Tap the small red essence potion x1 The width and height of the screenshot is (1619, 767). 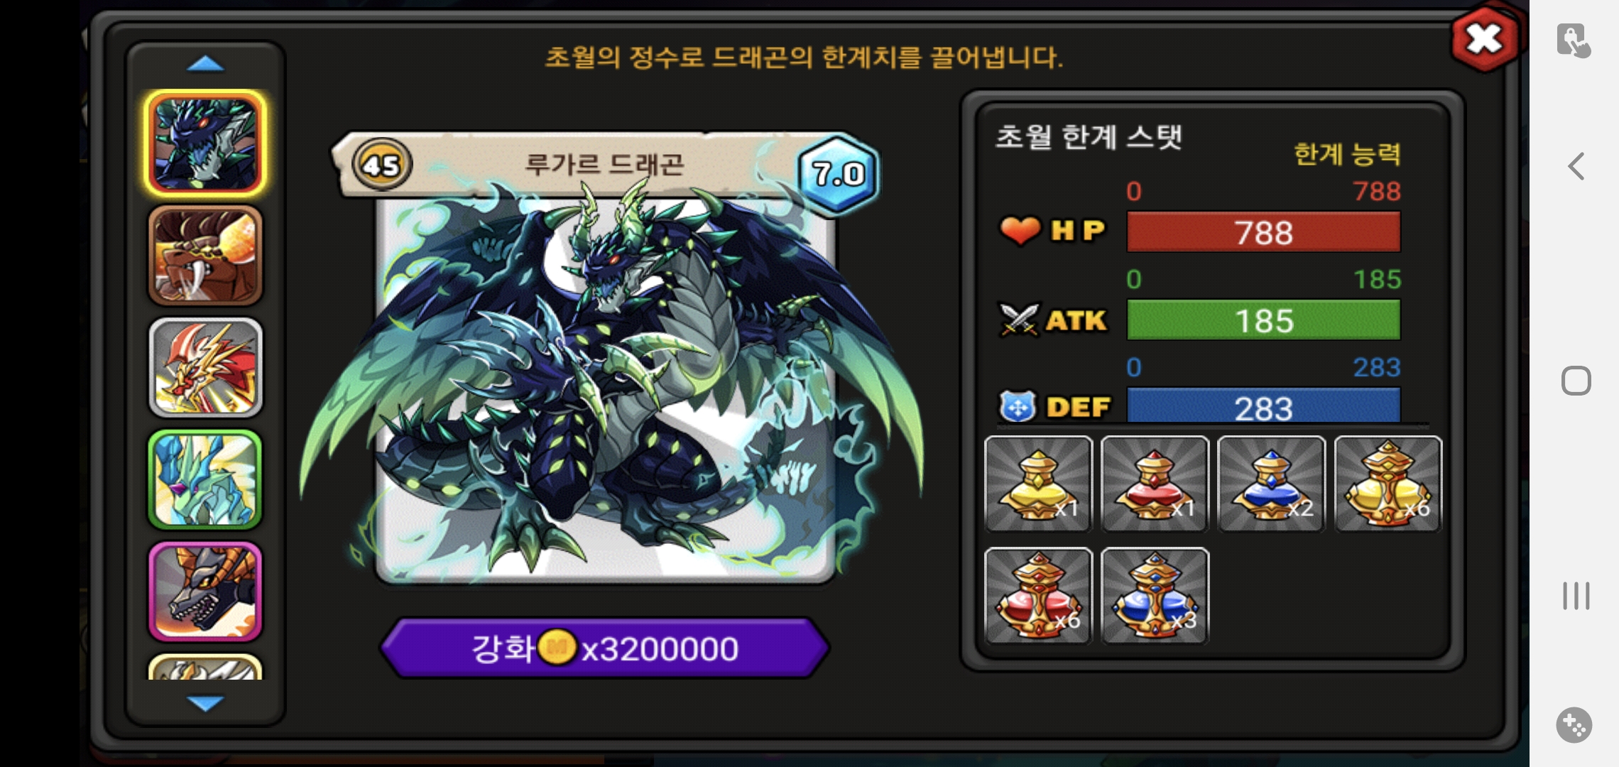click(x=1155, y=484)
